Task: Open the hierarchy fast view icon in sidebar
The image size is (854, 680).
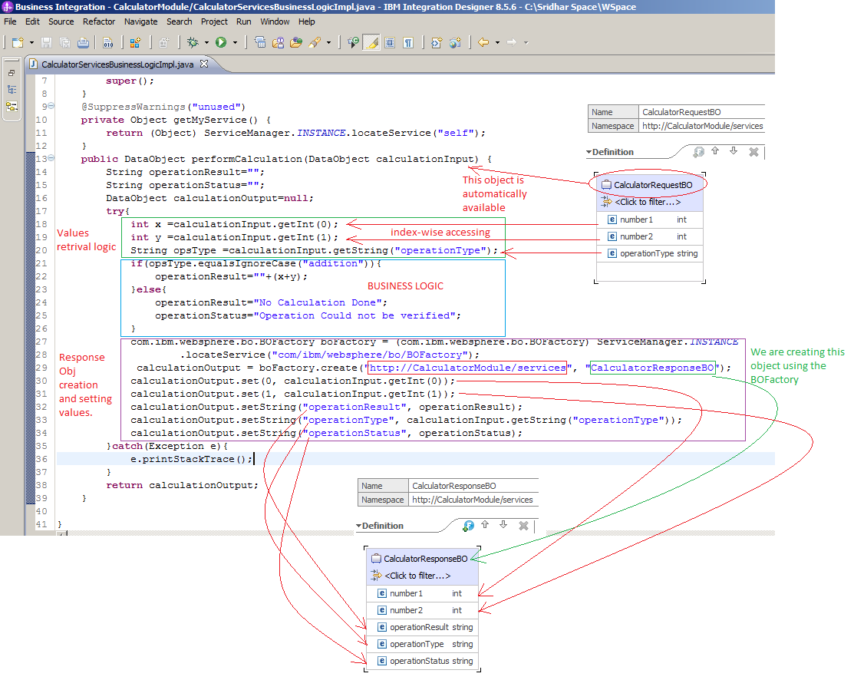Action: click(x=12, y=106)
